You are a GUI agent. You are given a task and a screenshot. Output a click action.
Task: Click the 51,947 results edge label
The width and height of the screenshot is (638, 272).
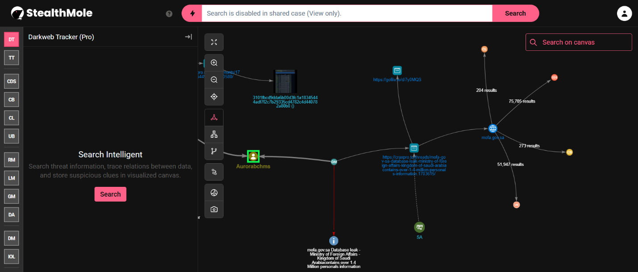point(510,165)
